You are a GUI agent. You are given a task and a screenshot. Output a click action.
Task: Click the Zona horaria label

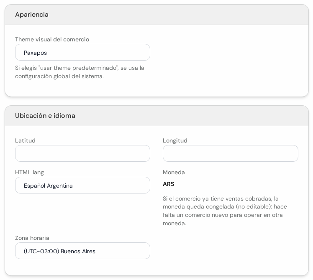(32, 238)
